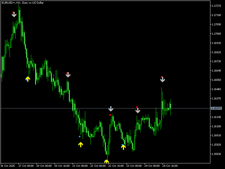Select the 23 Oct 08:00 time label

tap(134, 166)
